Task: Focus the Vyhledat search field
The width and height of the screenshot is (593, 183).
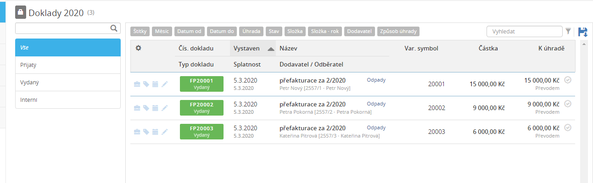Action: pos(524,32)
